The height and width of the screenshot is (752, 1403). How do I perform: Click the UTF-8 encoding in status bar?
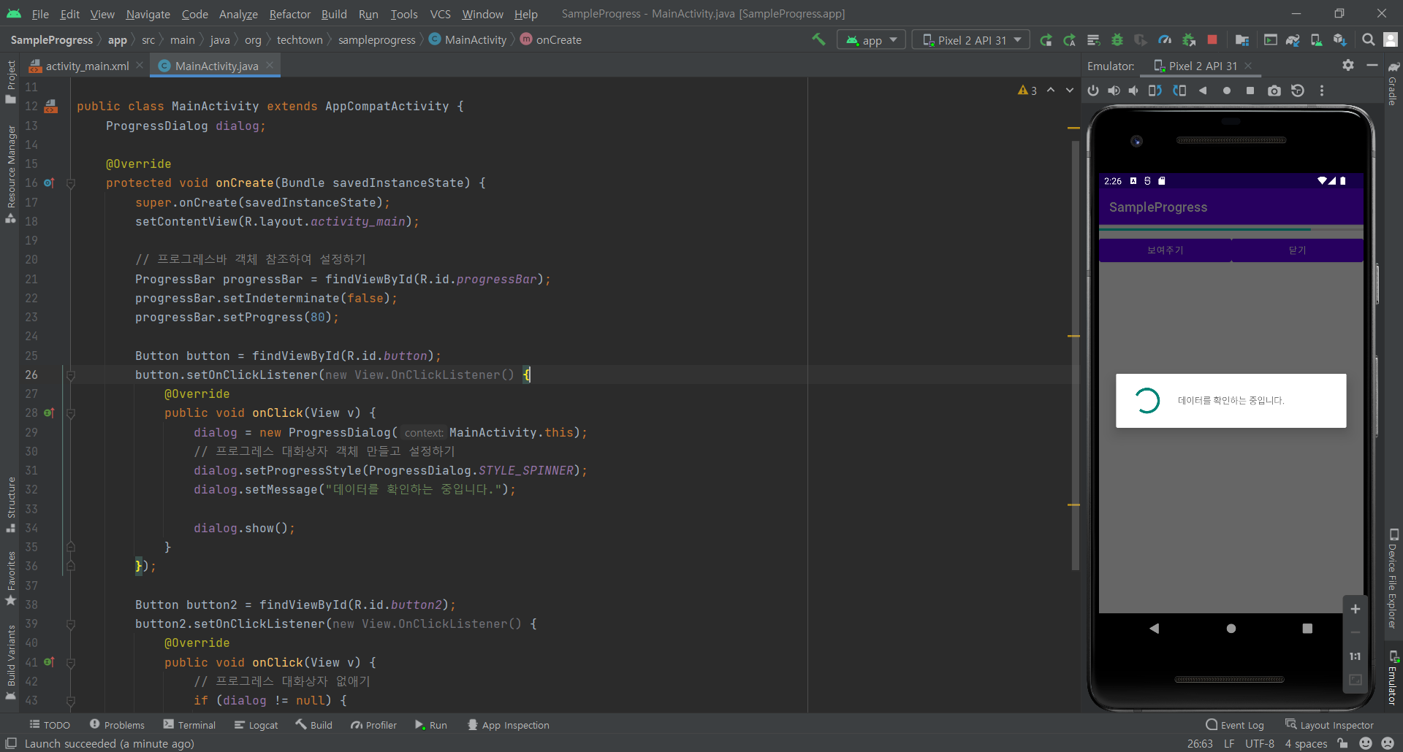click(1259, 743)
